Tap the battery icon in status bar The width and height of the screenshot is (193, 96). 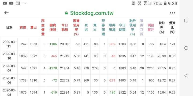pos(165,3)
